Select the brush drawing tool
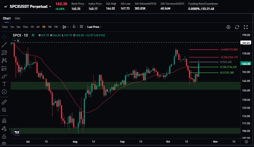254x147 pixels. [4, 76]
